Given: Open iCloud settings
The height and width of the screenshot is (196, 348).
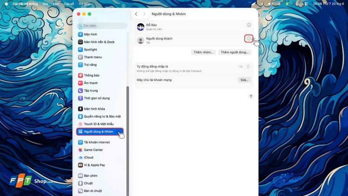Looking at the screenshot, I should click(86, 157).
